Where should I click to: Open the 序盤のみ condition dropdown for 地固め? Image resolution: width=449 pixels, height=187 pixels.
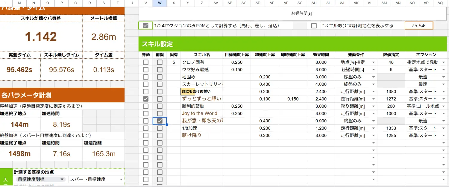(x=373, y=77)
